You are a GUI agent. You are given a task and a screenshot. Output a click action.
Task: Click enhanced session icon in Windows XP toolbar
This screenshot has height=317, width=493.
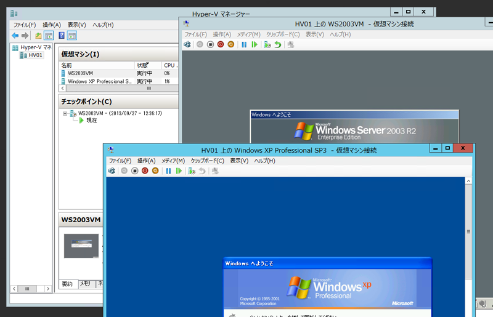(x=215, y=171)
